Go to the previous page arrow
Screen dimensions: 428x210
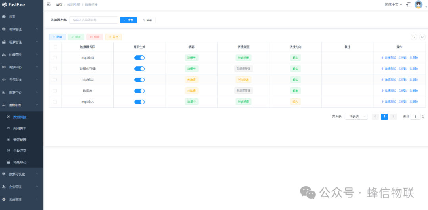[x=375, y=117]
